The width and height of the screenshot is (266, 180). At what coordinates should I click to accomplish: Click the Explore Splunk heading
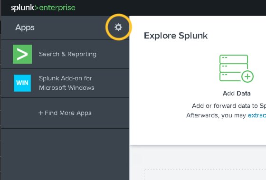coord(176,36)
